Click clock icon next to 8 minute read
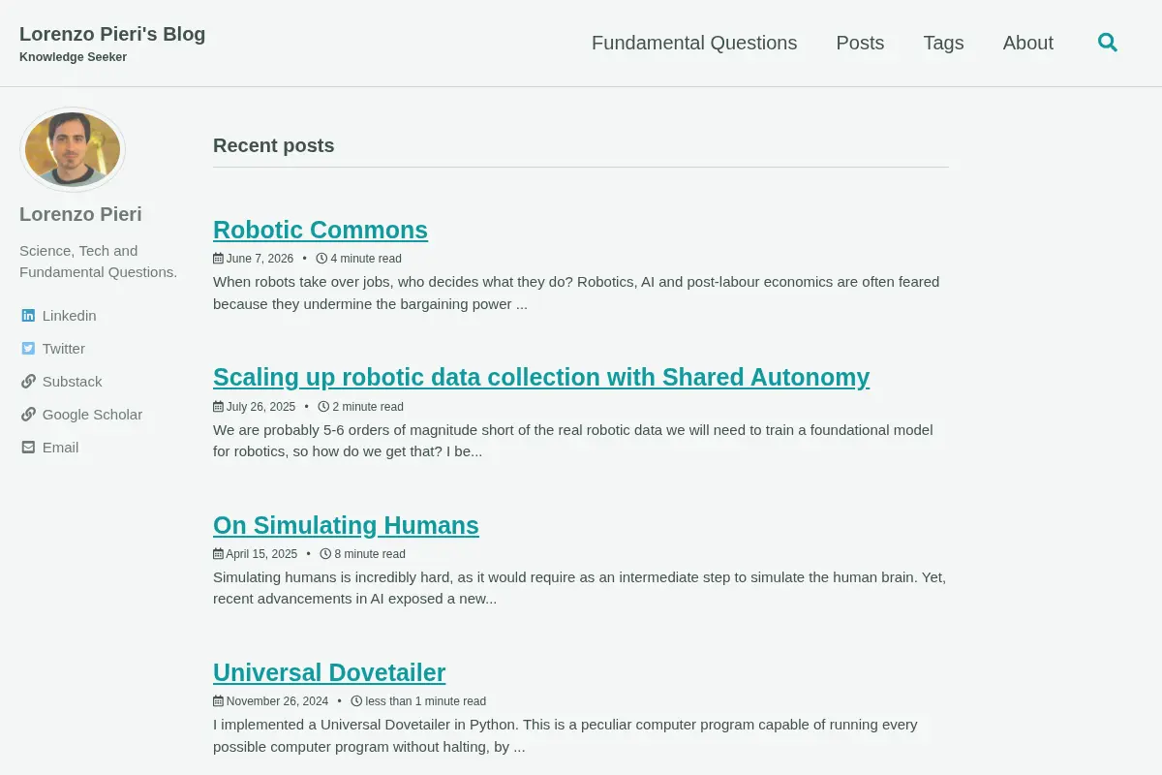The height and width of the screenshot is (775, 1162). (325, 554)
